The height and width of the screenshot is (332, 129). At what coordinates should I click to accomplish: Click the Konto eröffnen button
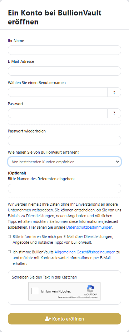pos(64,319)
